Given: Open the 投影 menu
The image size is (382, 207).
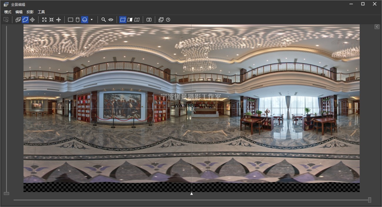Looking at the screenshot, I should coord(30,12).
